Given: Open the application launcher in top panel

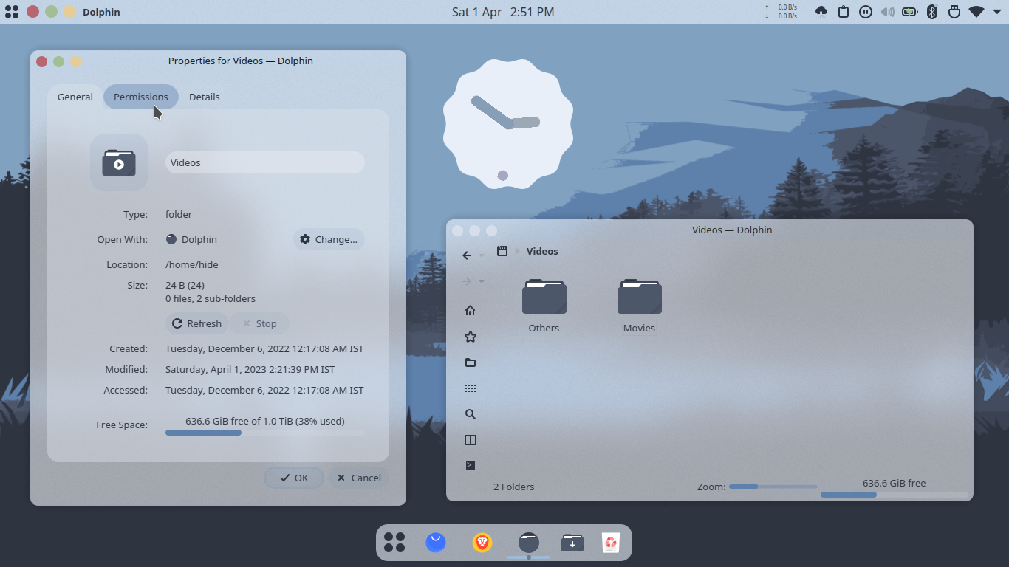Looking at the screenshot, I should pos(12,12).
